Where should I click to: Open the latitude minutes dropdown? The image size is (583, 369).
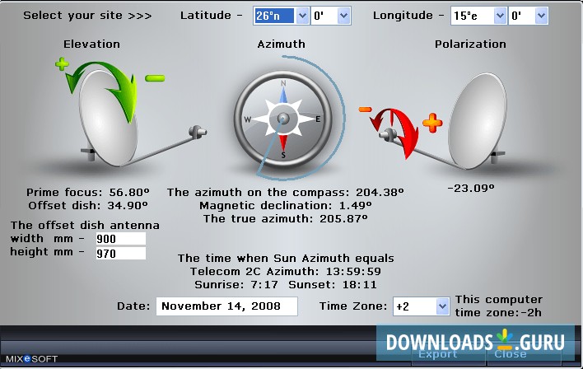[344, 16]
